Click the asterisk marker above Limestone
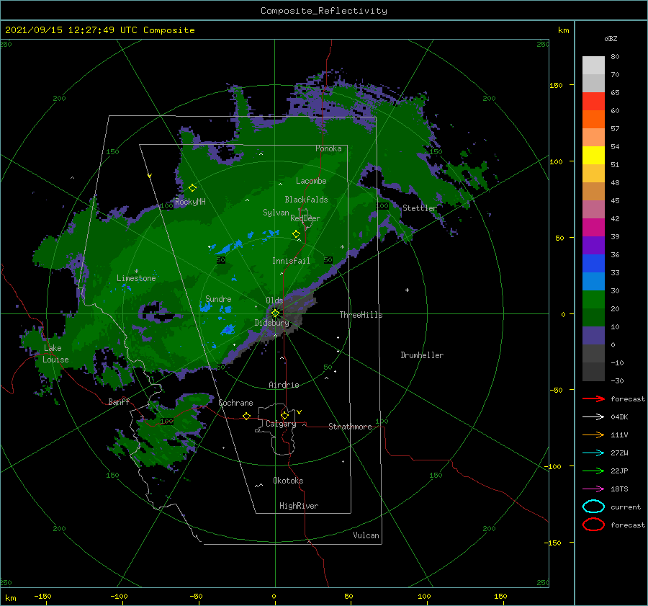This screenshot has height=606, width=648. point(136,272)
